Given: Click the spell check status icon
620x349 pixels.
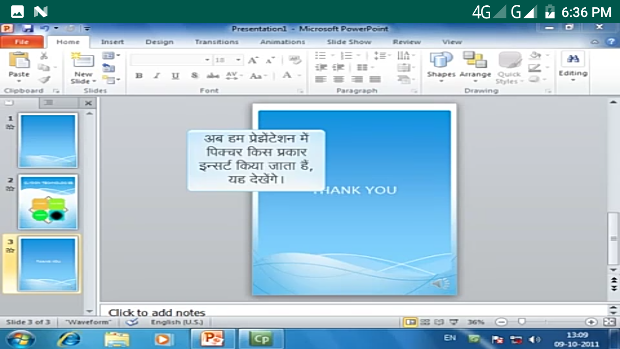Looking at the screenshot, I should [132, 322].
